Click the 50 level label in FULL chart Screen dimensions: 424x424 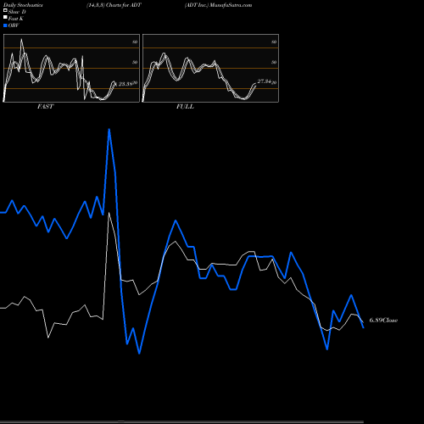point(274,62)
